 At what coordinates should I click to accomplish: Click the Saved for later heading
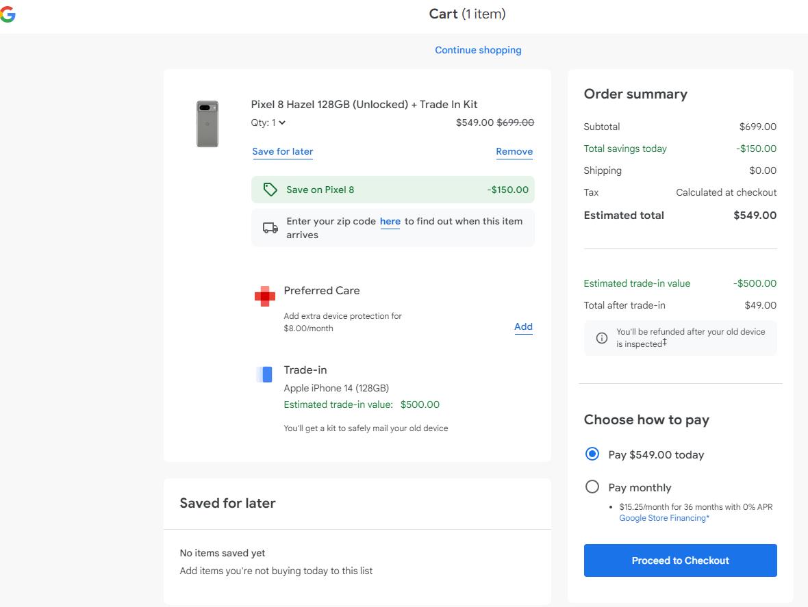227,503
